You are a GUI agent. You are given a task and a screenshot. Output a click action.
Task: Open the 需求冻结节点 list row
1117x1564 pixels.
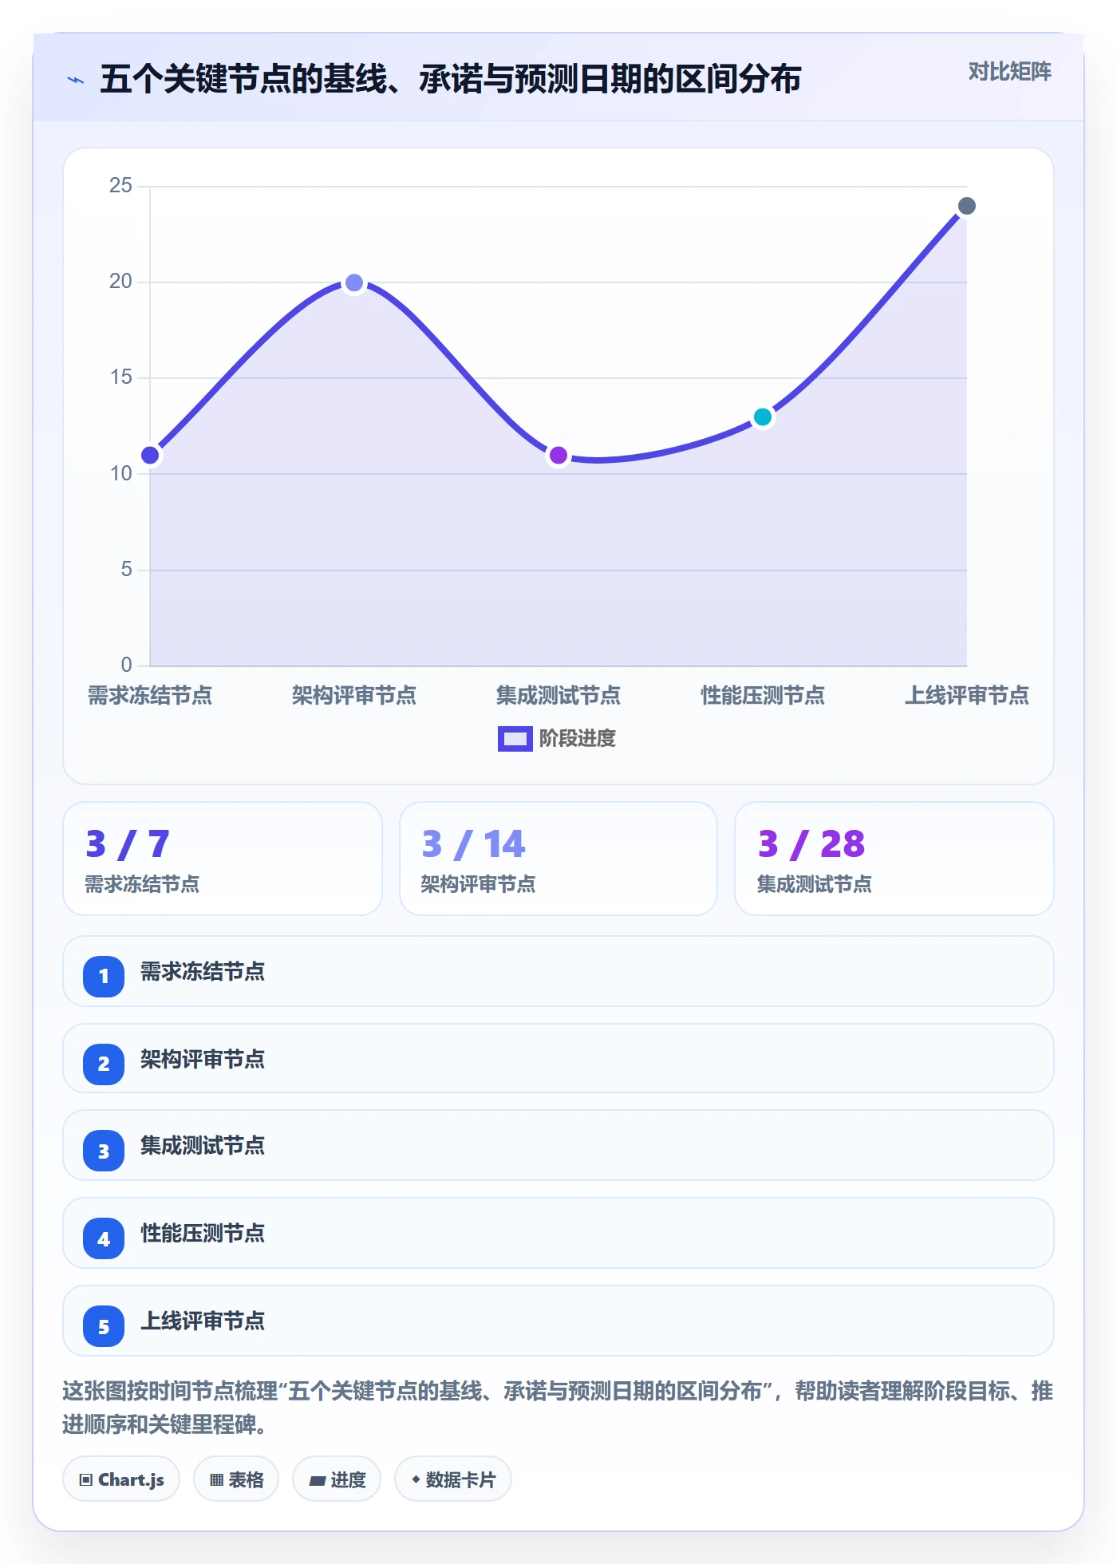pos(558,971)
